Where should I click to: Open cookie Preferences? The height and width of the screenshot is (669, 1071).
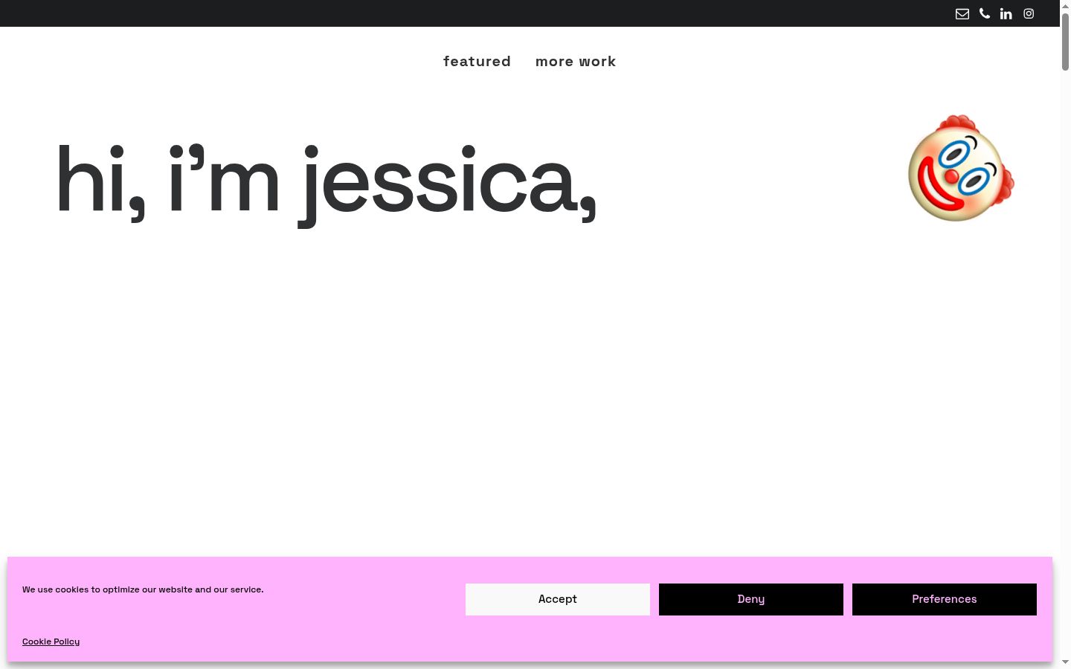point(945,599)
